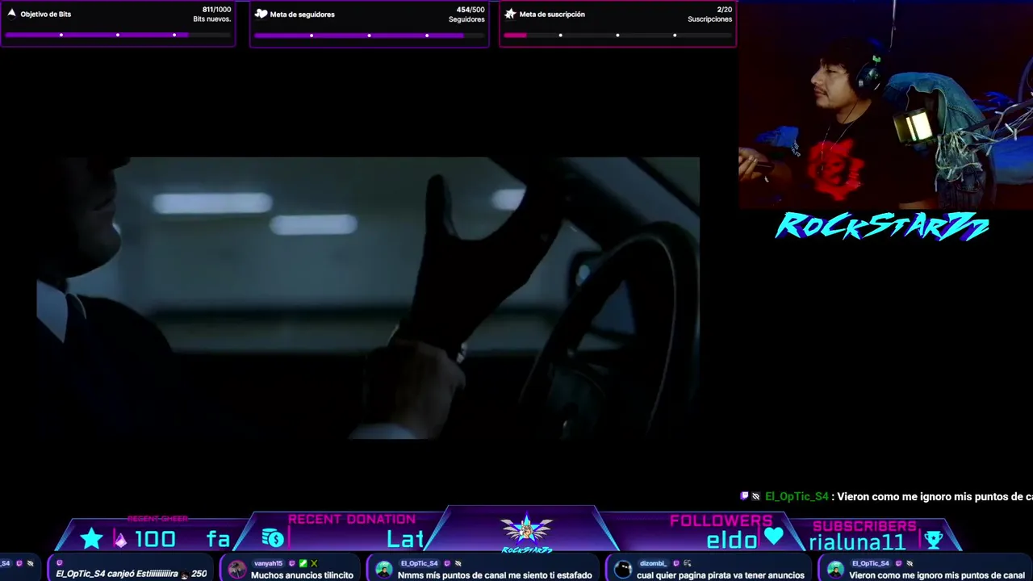The width and height of the screenshot is (1033, 581).
Task: Click the movie video frame
Action: 368,298
